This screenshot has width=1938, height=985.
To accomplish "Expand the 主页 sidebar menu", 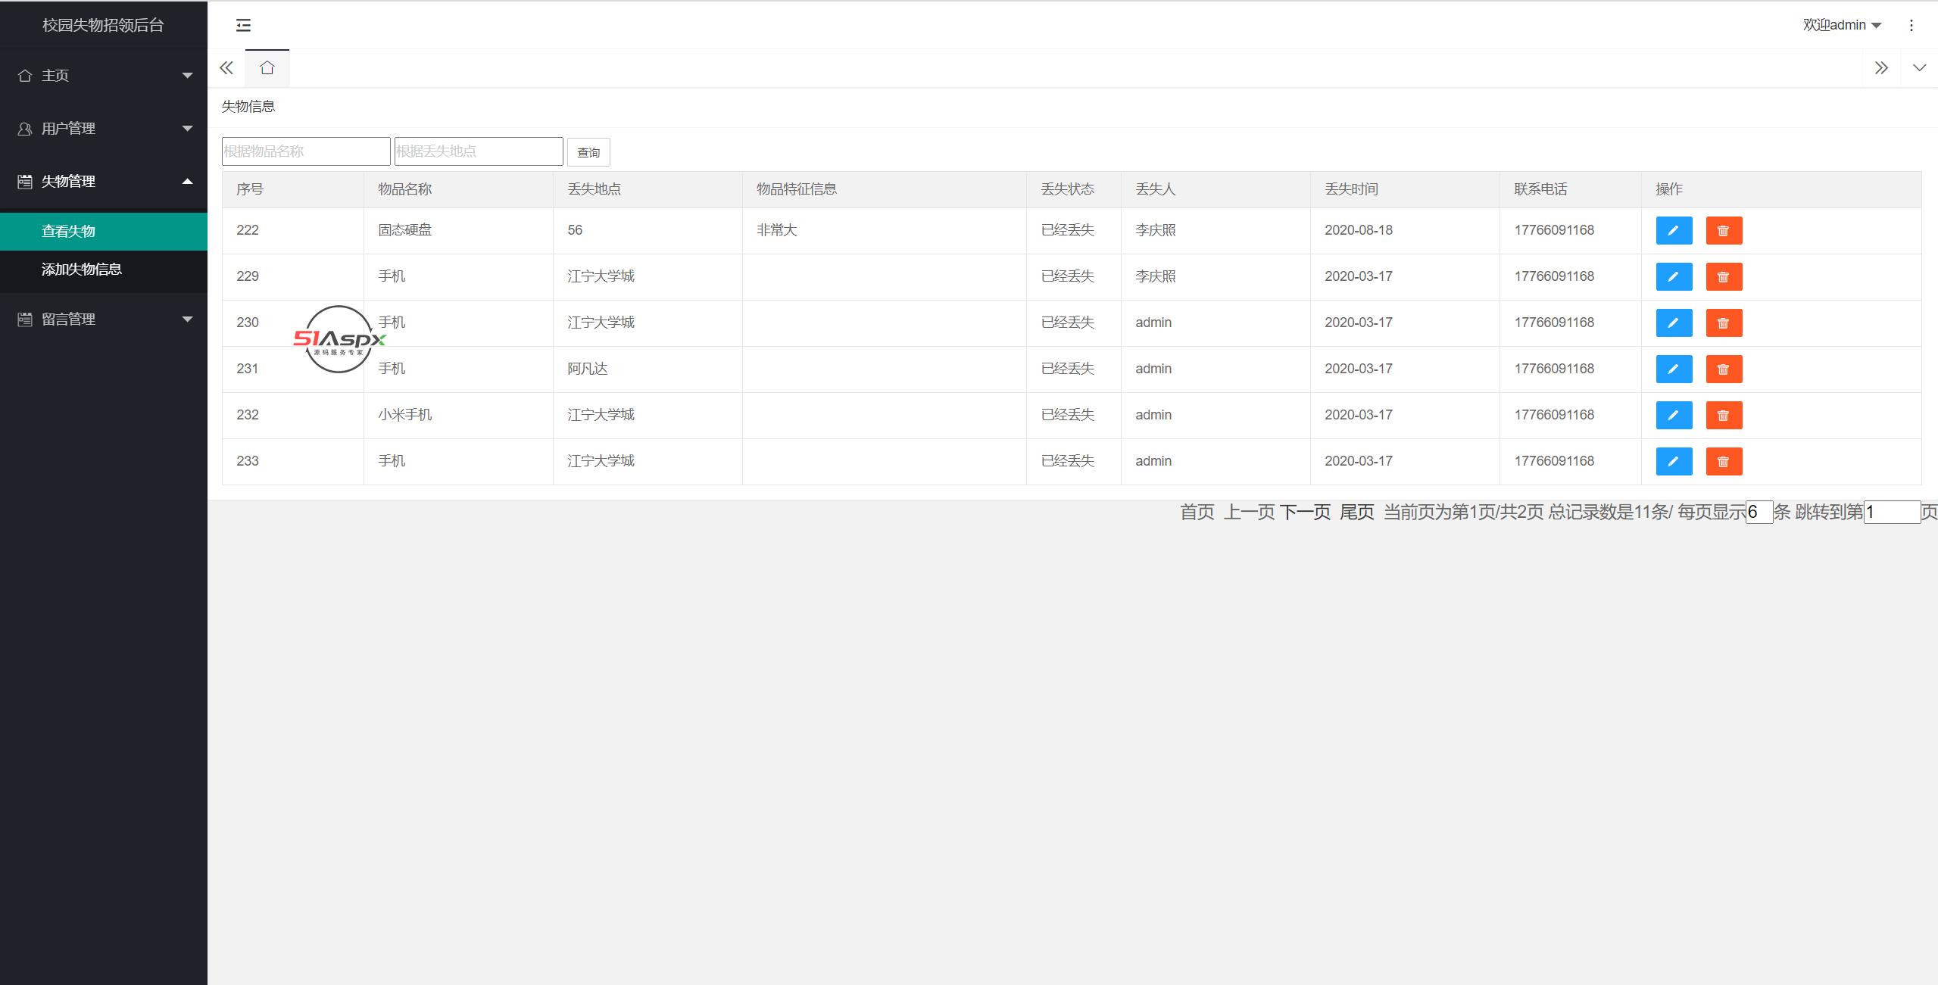I will click(x=104, y=75).
